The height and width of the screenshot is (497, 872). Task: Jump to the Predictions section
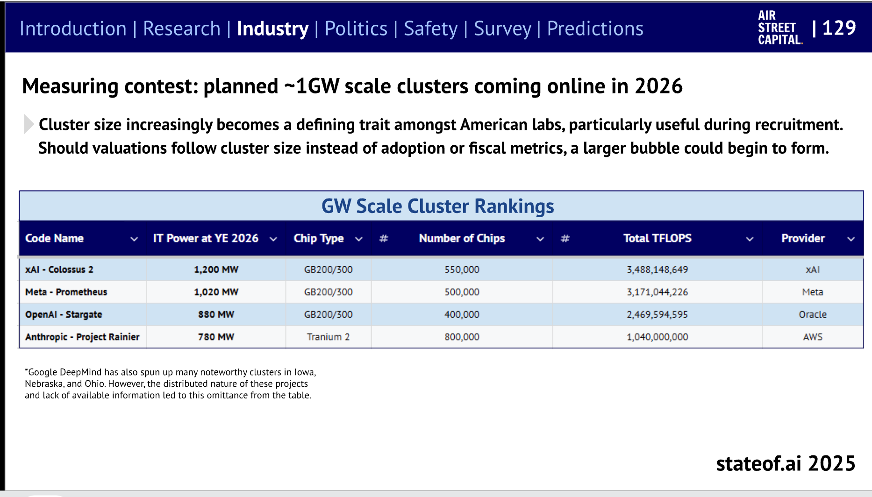[x=595, y=28]
